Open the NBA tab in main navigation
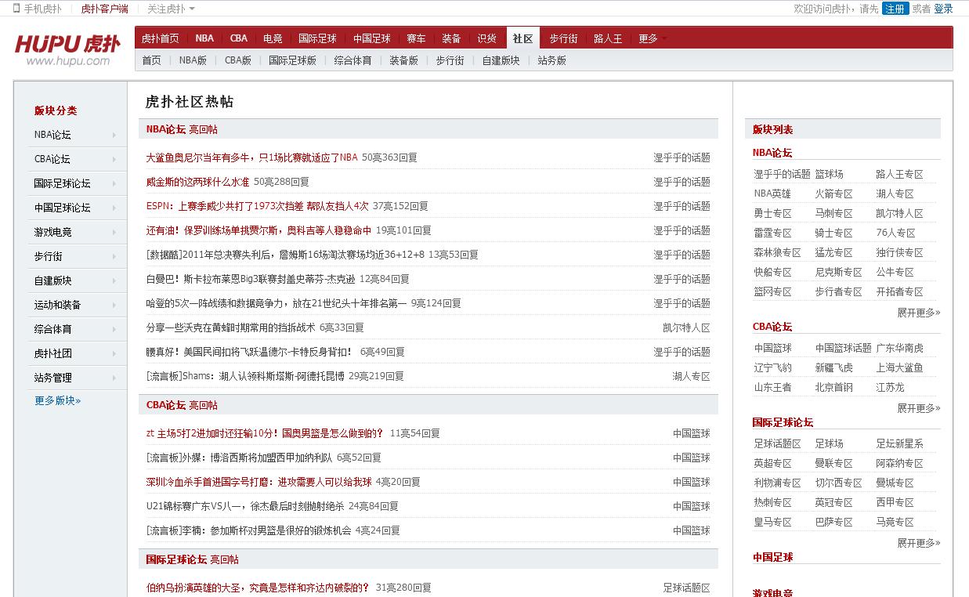 point(204,38)
